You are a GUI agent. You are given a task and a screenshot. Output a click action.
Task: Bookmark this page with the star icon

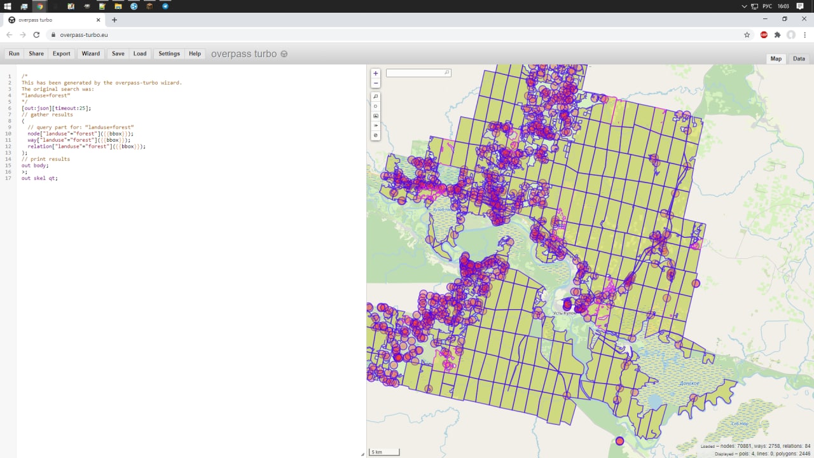click(747, 35)
